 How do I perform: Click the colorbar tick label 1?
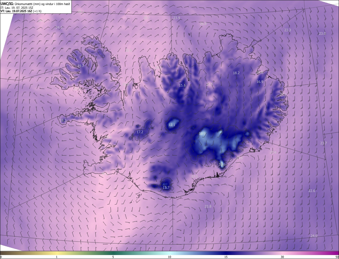(57, 257)
